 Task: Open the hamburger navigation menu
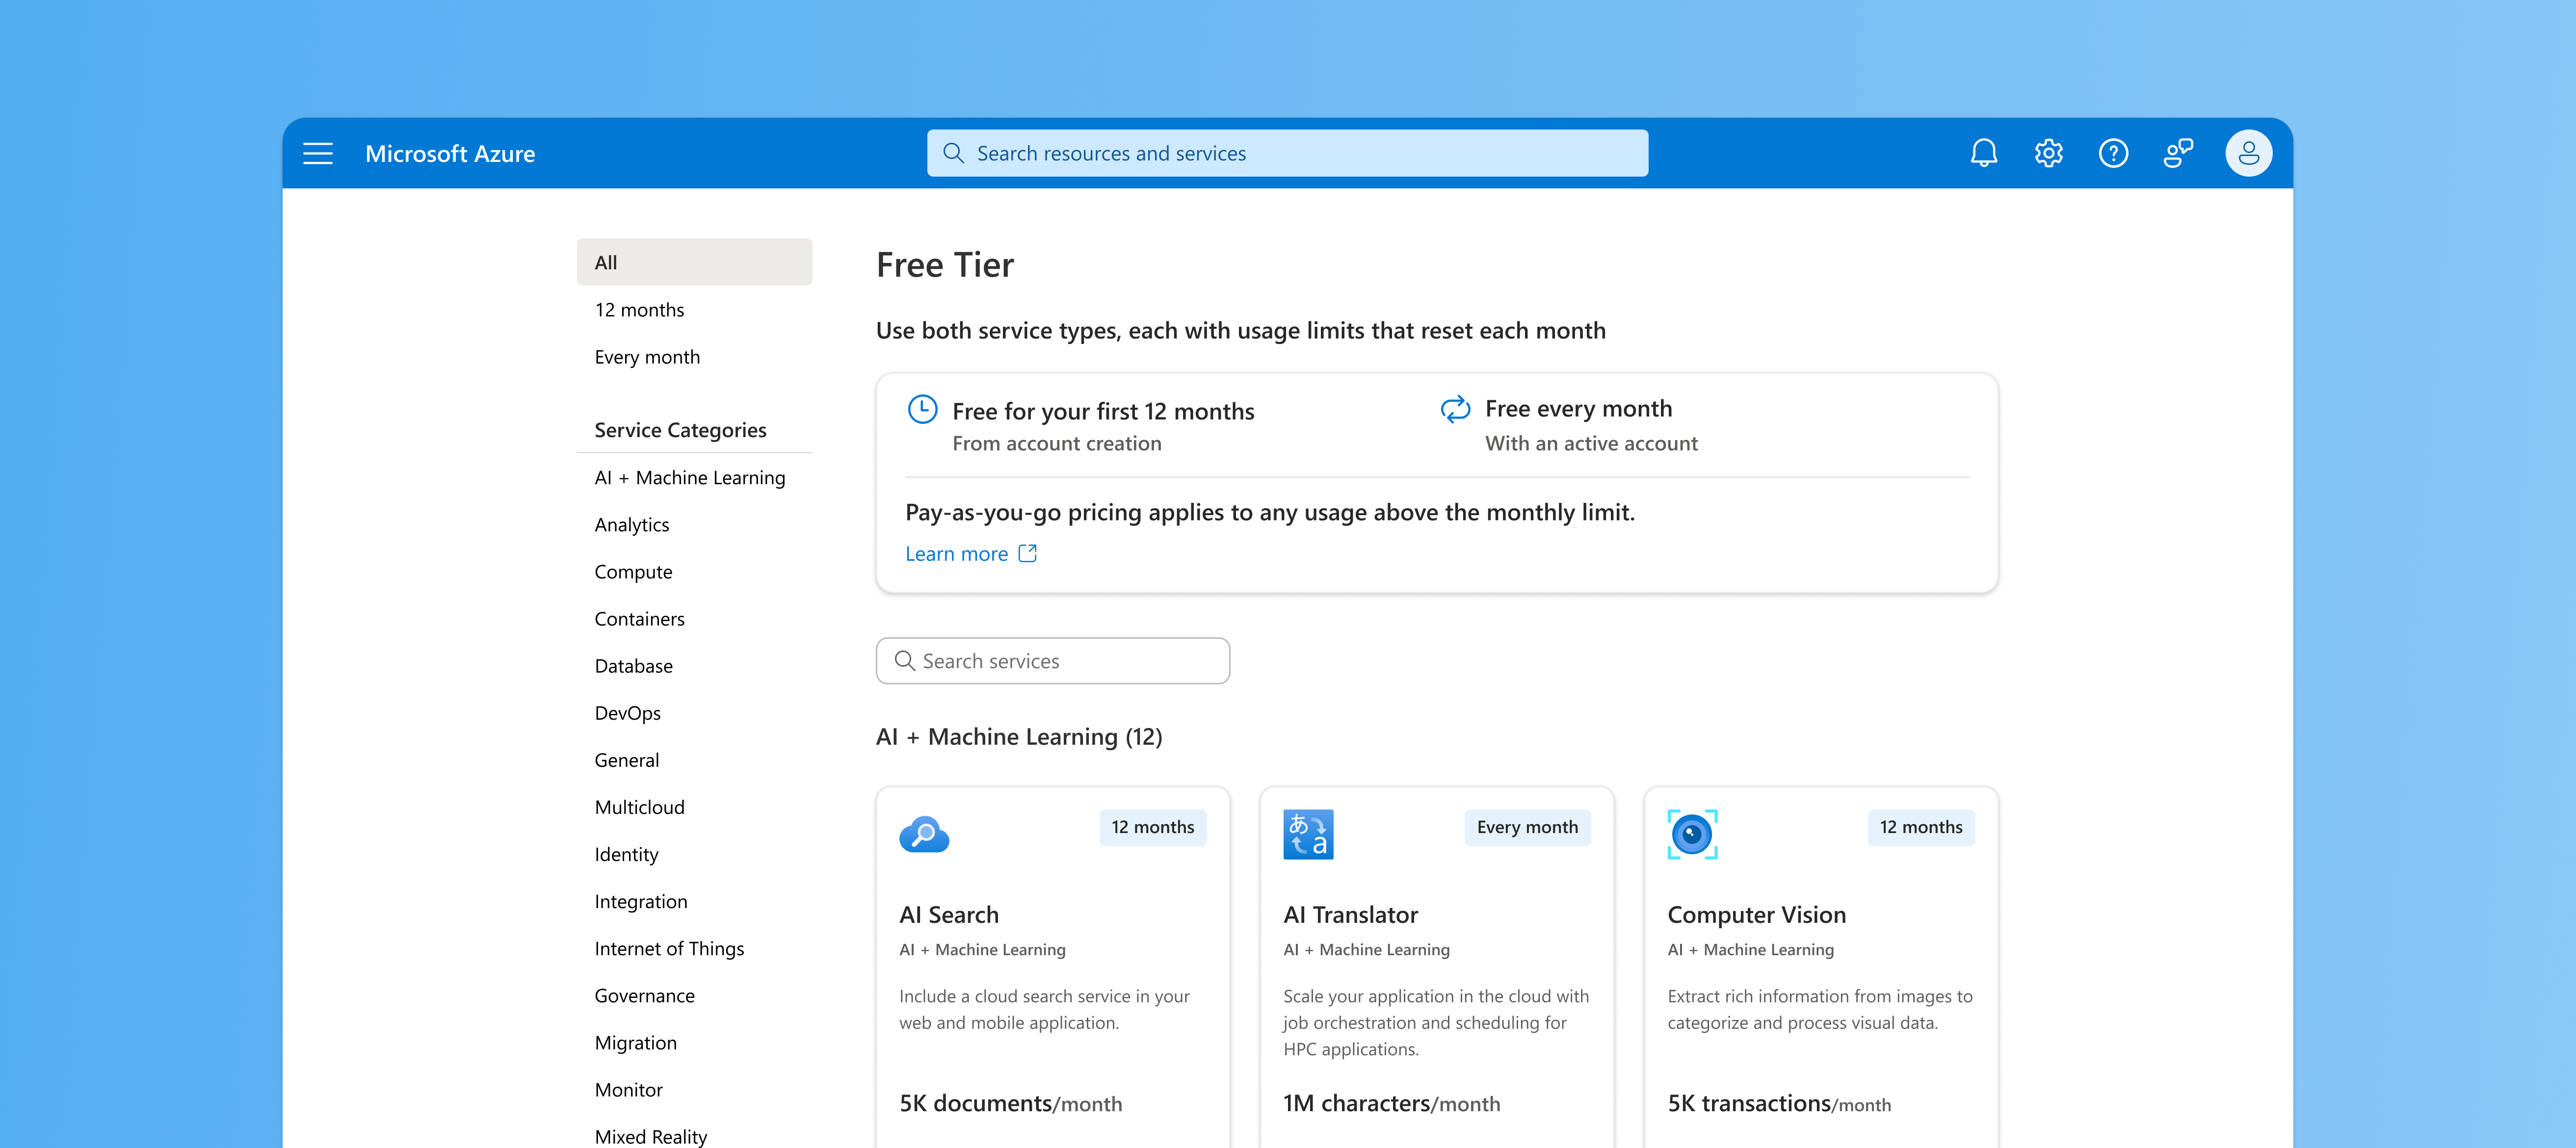pos(318,153)
